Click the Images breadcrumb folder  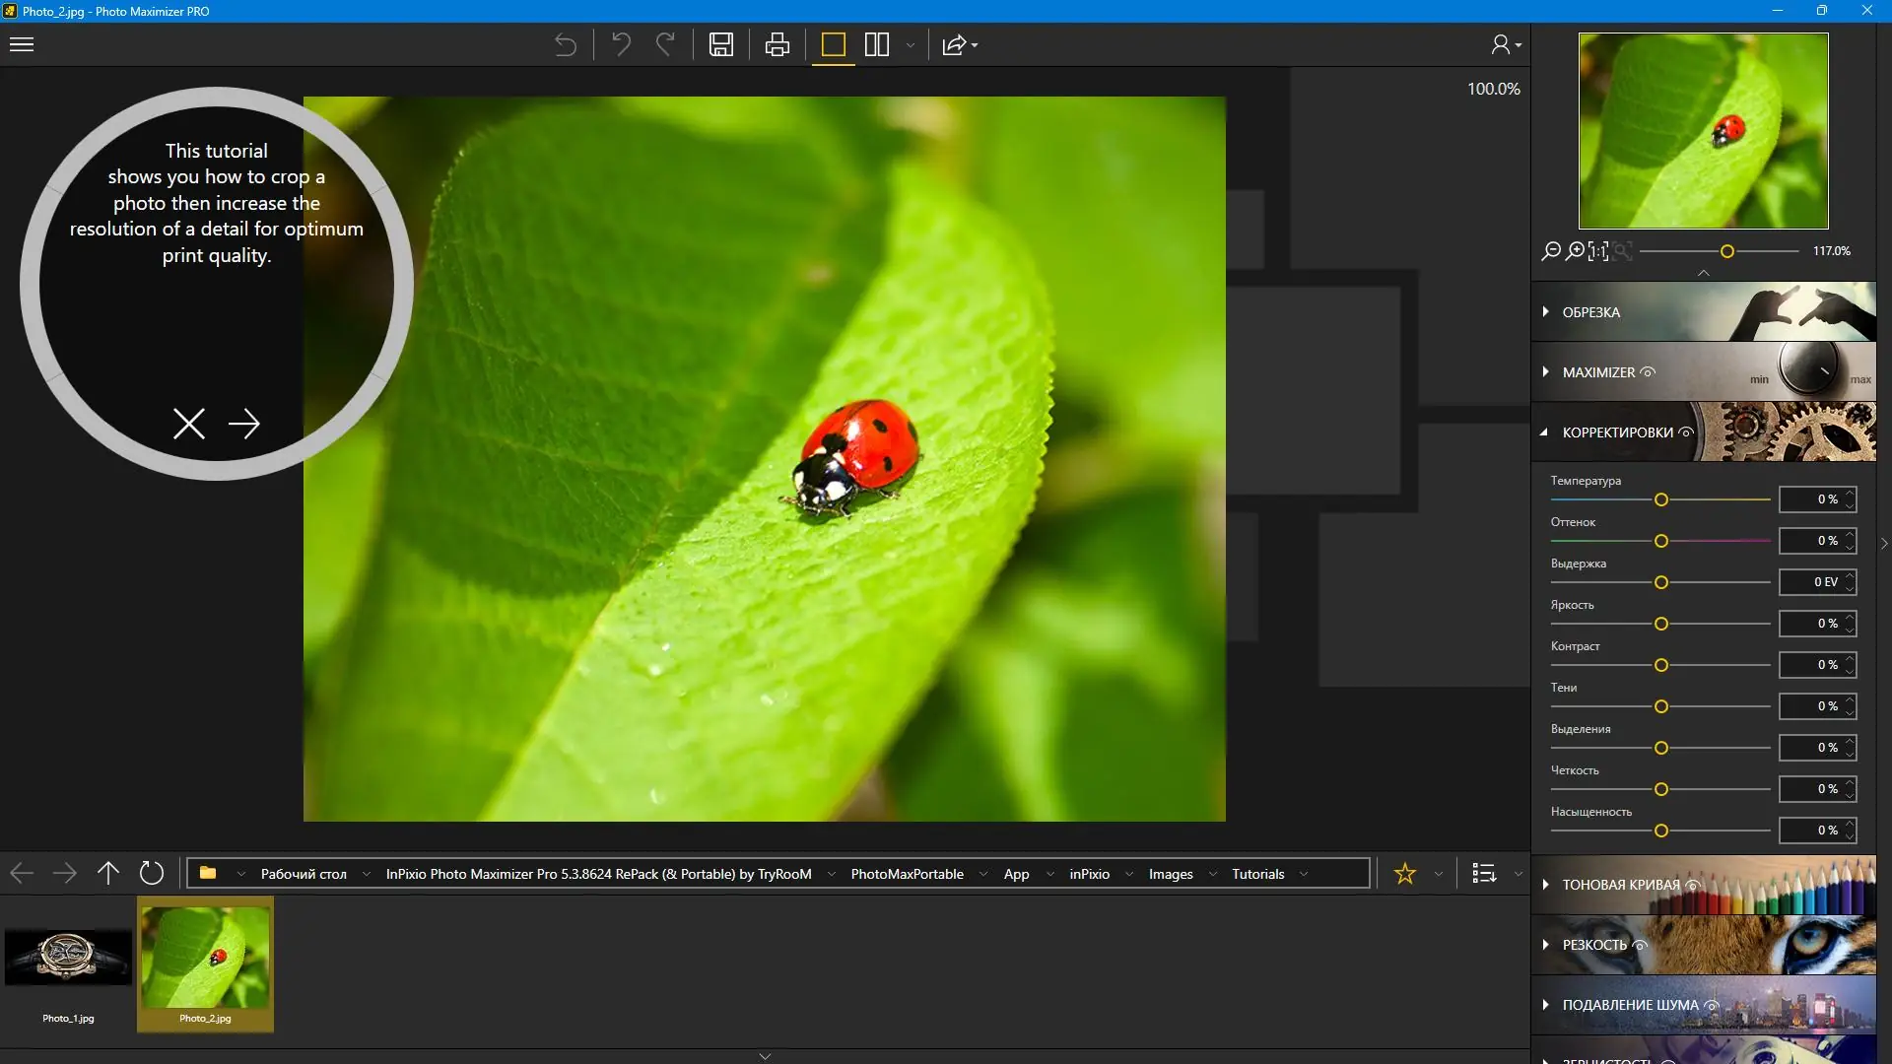pos(1170,874)
